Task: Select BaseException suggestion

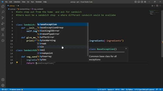Action: click(x=62, y=25)
